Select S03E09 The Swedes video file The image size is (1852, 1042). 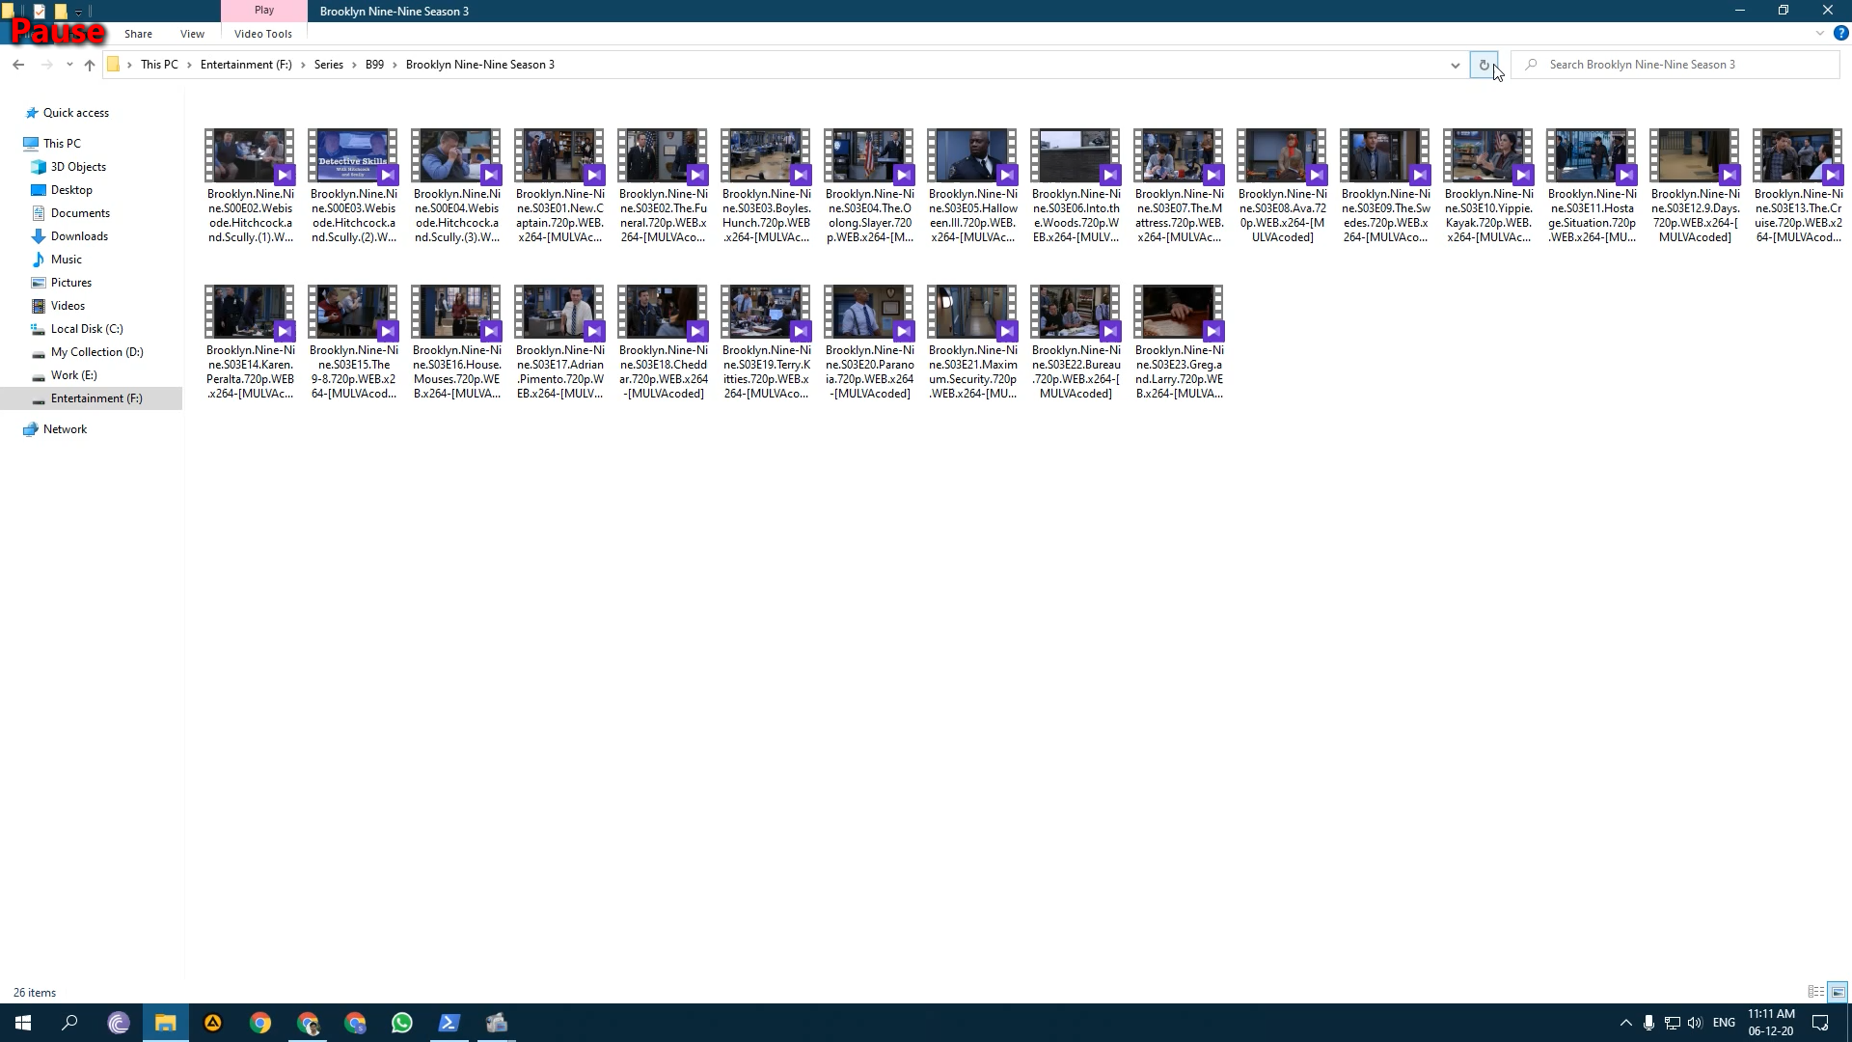coord(1385,186)
